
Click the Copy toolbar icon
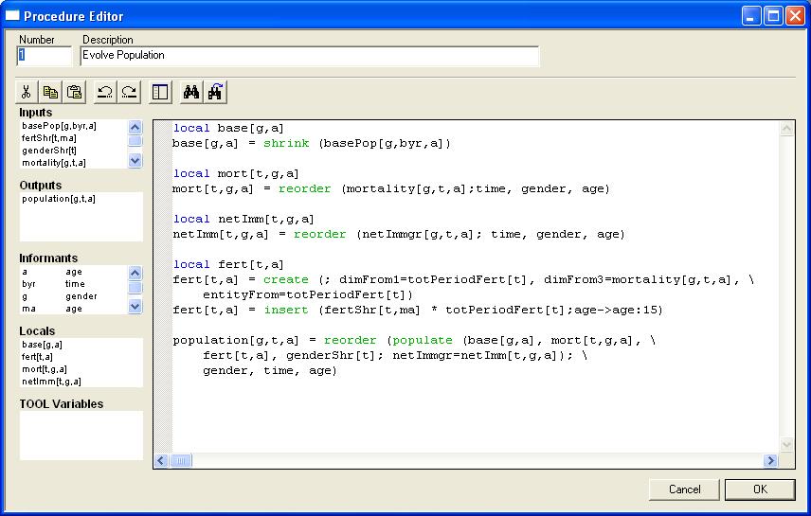50,92
